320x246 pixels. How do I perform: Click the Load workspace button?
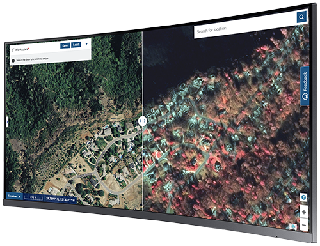(x=76, y=45)
